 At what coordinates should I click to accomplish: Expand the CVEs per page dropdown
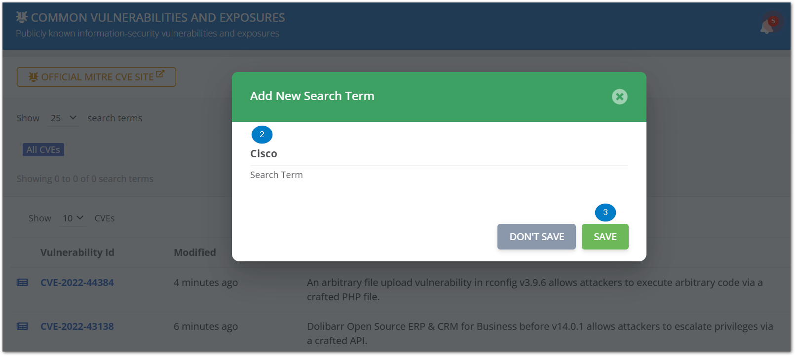point(73,218)
